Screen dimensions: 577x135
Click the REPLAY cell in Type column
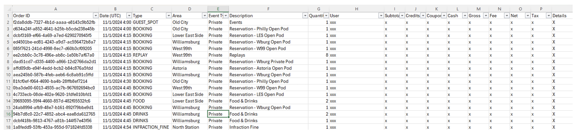(x=140, y=55)
